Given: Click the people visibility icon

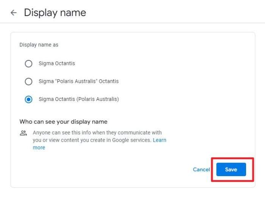Looking at the screenshot, I should [x=23, y=133].
